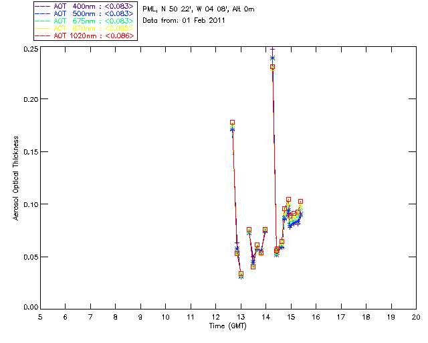Image resolution: width=428 pixels, height=343 pixels.
Task: Click the x-axis label 20
Action: tap(416, 318)
